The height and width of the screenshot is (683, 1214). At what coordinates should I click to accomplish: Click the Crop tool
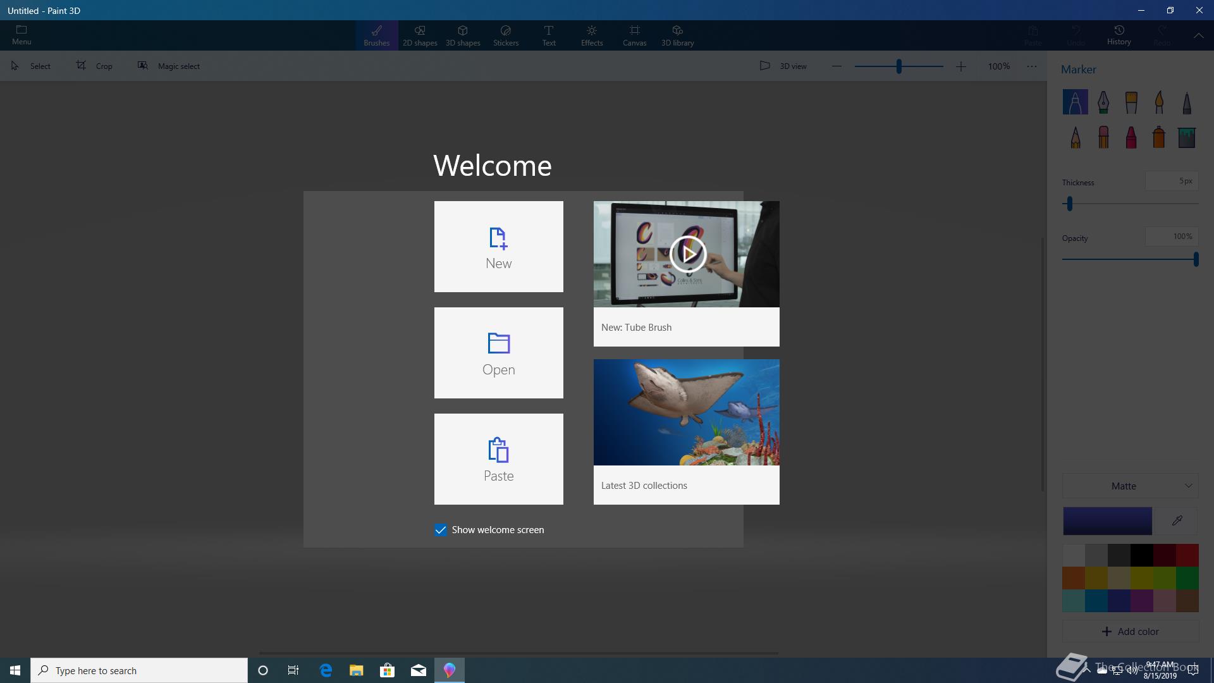point(94,66)
